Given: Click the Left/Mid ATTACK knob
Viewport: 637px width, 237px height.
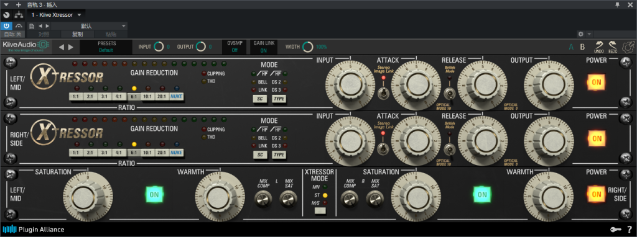Looking at the screenshot, I should [x=416, y=84].
